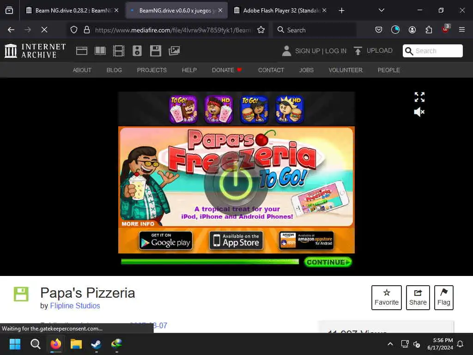Open the DONATE menu item
The width and height of the screenshot is (473, 355).
click(227, 70)
